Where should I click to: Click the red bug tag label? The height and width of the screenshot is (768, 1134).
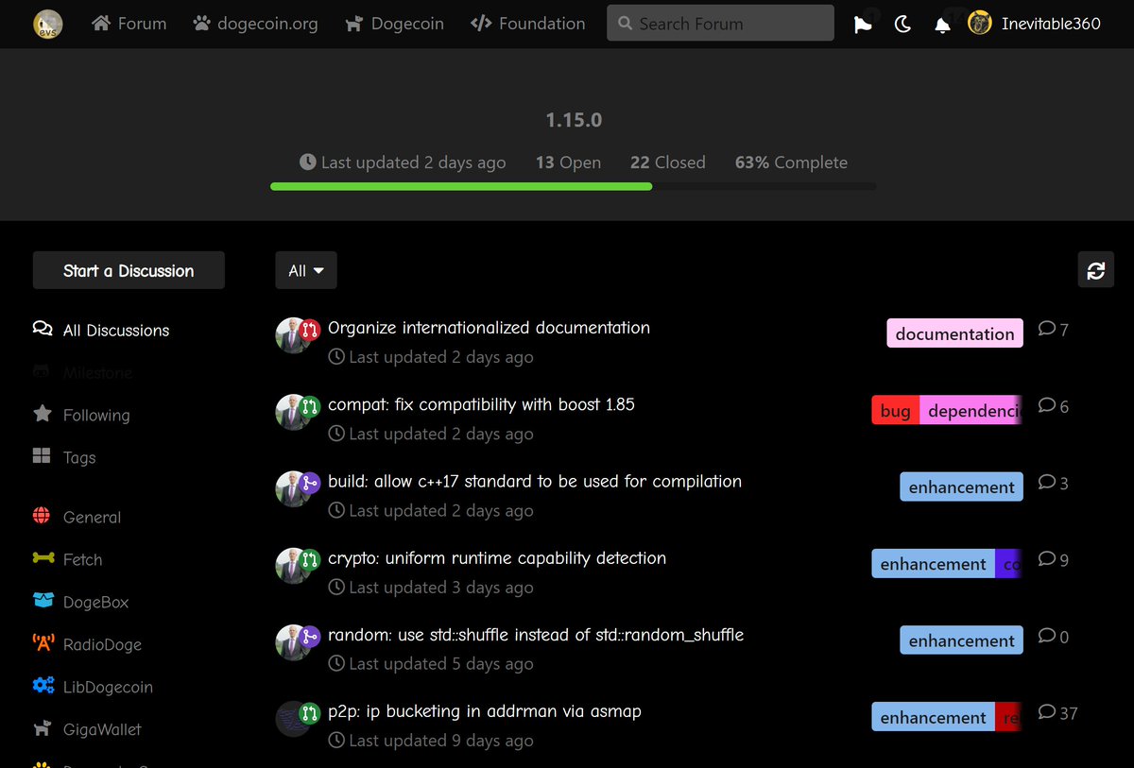coord(895,410)
